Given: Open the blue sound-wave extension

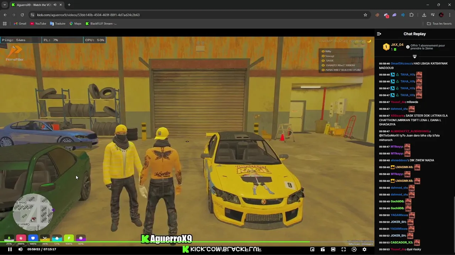Looking at the screenshot, I should pyautogui.click(x=403, y=15).
